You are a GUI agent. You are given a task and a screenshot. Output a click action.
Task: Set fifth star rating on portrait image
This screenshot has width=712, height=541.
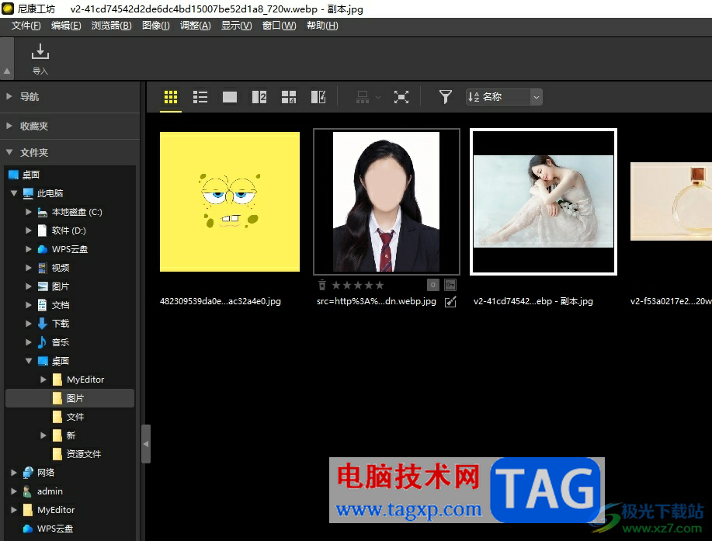pos(380,285)
